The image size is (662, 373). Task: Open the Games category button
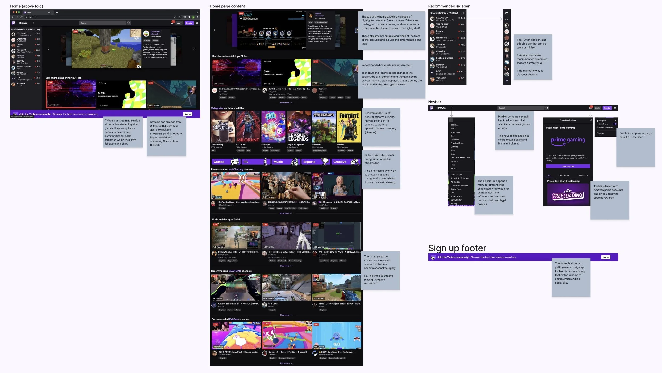coord(226,162)
